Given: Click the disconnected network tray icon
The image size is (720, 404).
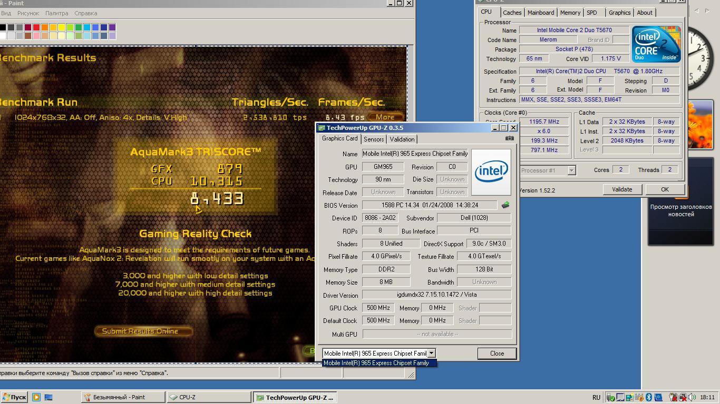Looking at the screenshot, I should pos(683,398).
